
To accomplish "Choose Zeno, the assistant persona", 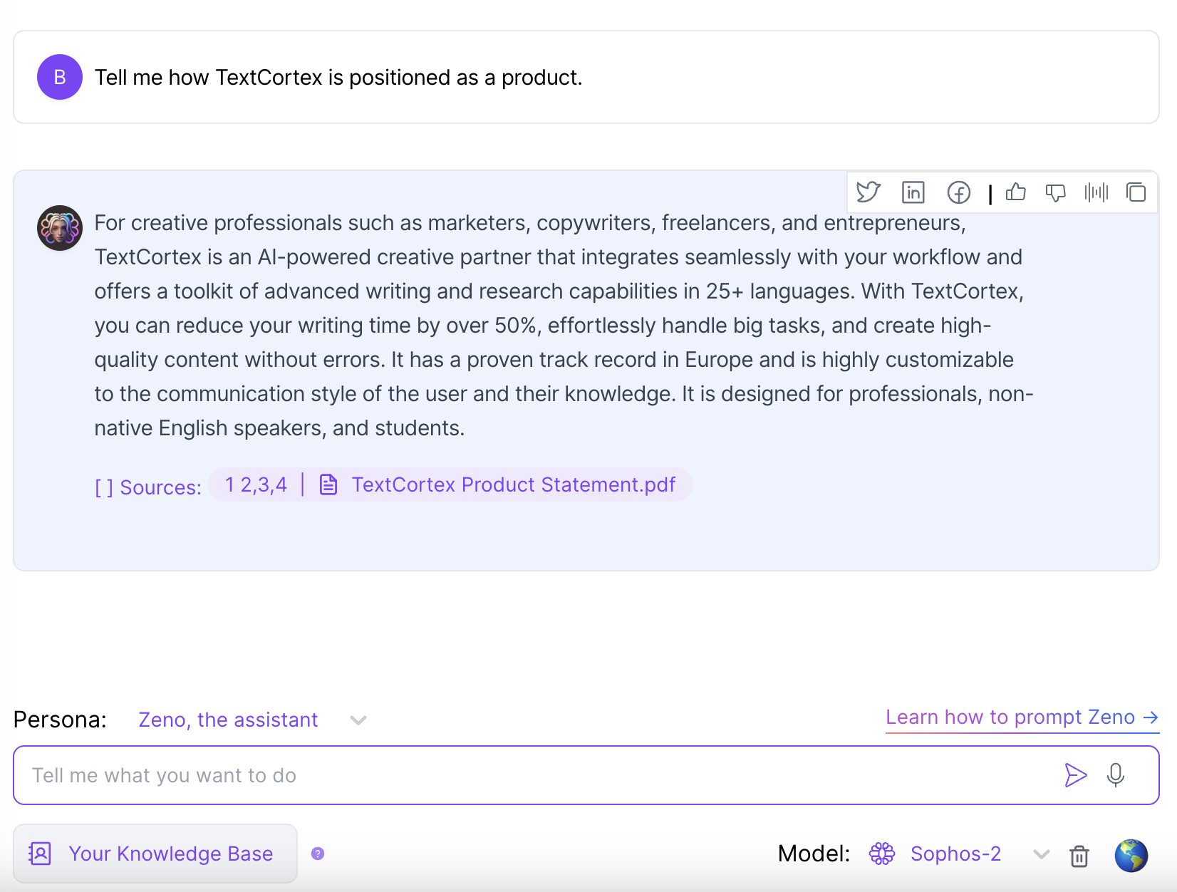I will click(228, 720).
